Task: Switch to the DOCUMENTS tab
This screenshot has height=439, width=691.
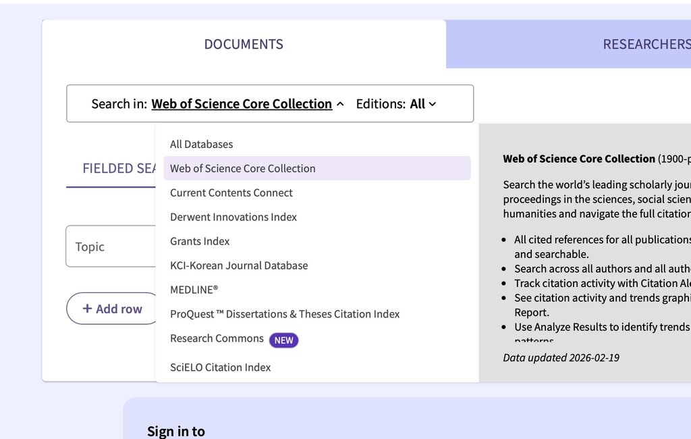Action: point(244,44)
